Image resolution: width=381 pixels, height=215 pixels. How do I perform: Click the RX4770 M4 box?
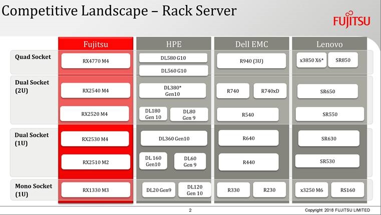pos(96,61)
